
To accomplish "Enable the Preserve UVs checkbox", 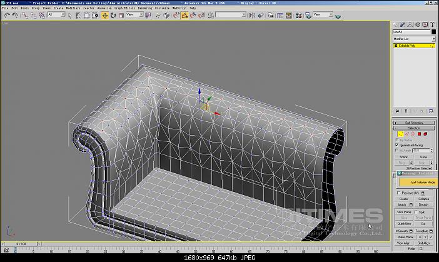I will click(399, 193).
